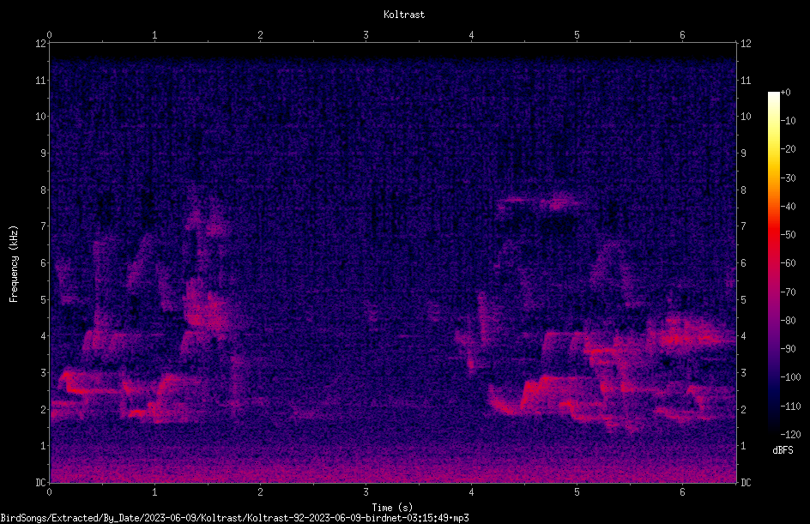Click the -30 value on the color scale
Image resolution: width=810 pixels, height=524 pixels.
(788, 178)
